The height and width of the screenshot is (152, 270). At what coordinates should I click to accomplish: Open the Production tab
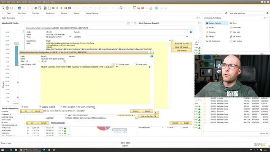[x=50, y=13]
